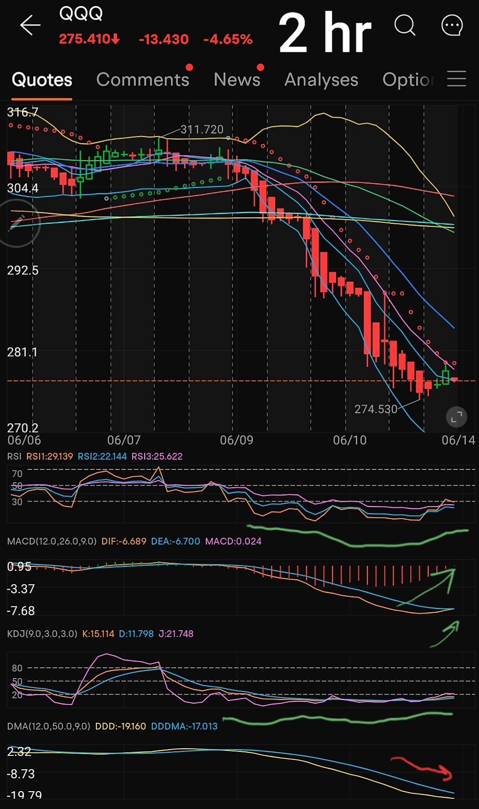Image resolution: width=479 pixels, height=809 pixels.
Task: Tap the 304.4 price axis label
Action: click(x=22, y=188)
